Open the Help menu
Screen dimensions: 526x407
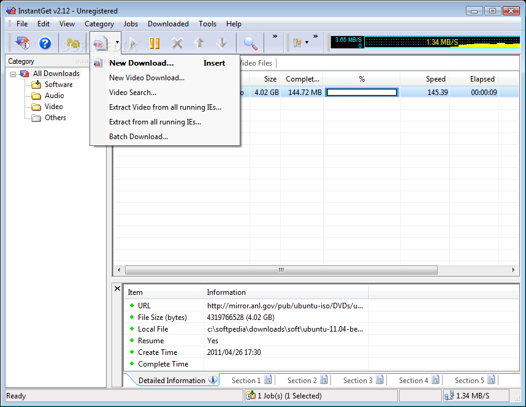(x=234, y=24)
